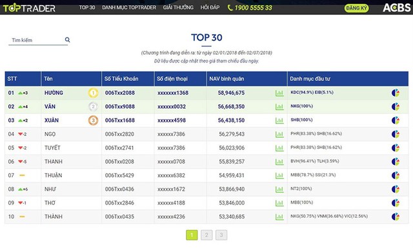Open the TOP 30 menu item
Screen dimensions: 413x248
[87, 7]
